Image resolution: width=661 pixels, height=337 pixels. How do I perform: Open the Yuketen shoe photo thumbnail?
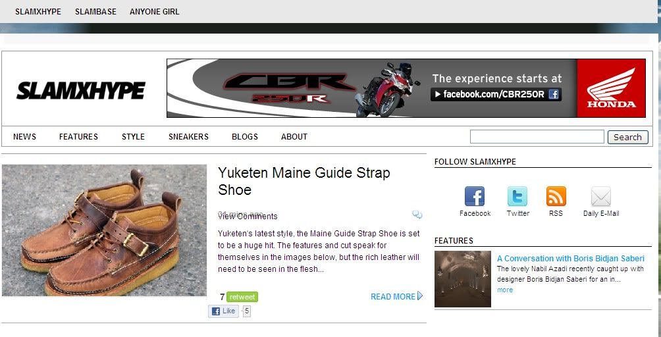point(104,230)
